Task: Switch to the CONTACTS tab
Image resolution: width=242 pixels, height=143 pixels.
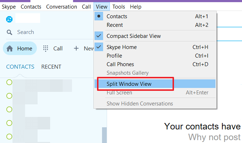Action: [x=20, y=67]
